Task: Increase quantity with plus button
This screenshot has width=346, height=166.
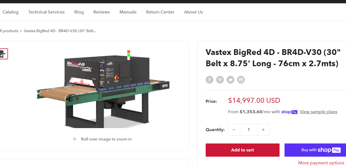Action: 263,130
